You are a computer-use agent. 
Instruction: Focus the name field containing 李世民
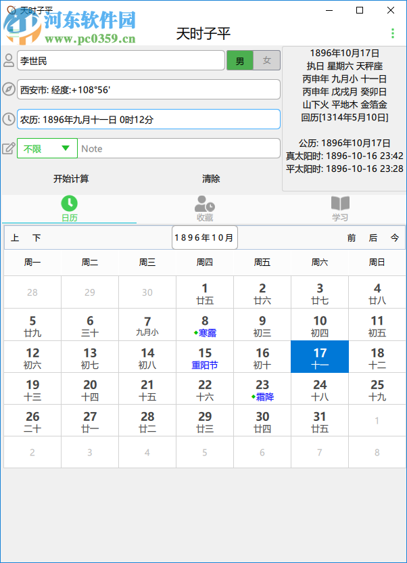(x=121, y=60)
